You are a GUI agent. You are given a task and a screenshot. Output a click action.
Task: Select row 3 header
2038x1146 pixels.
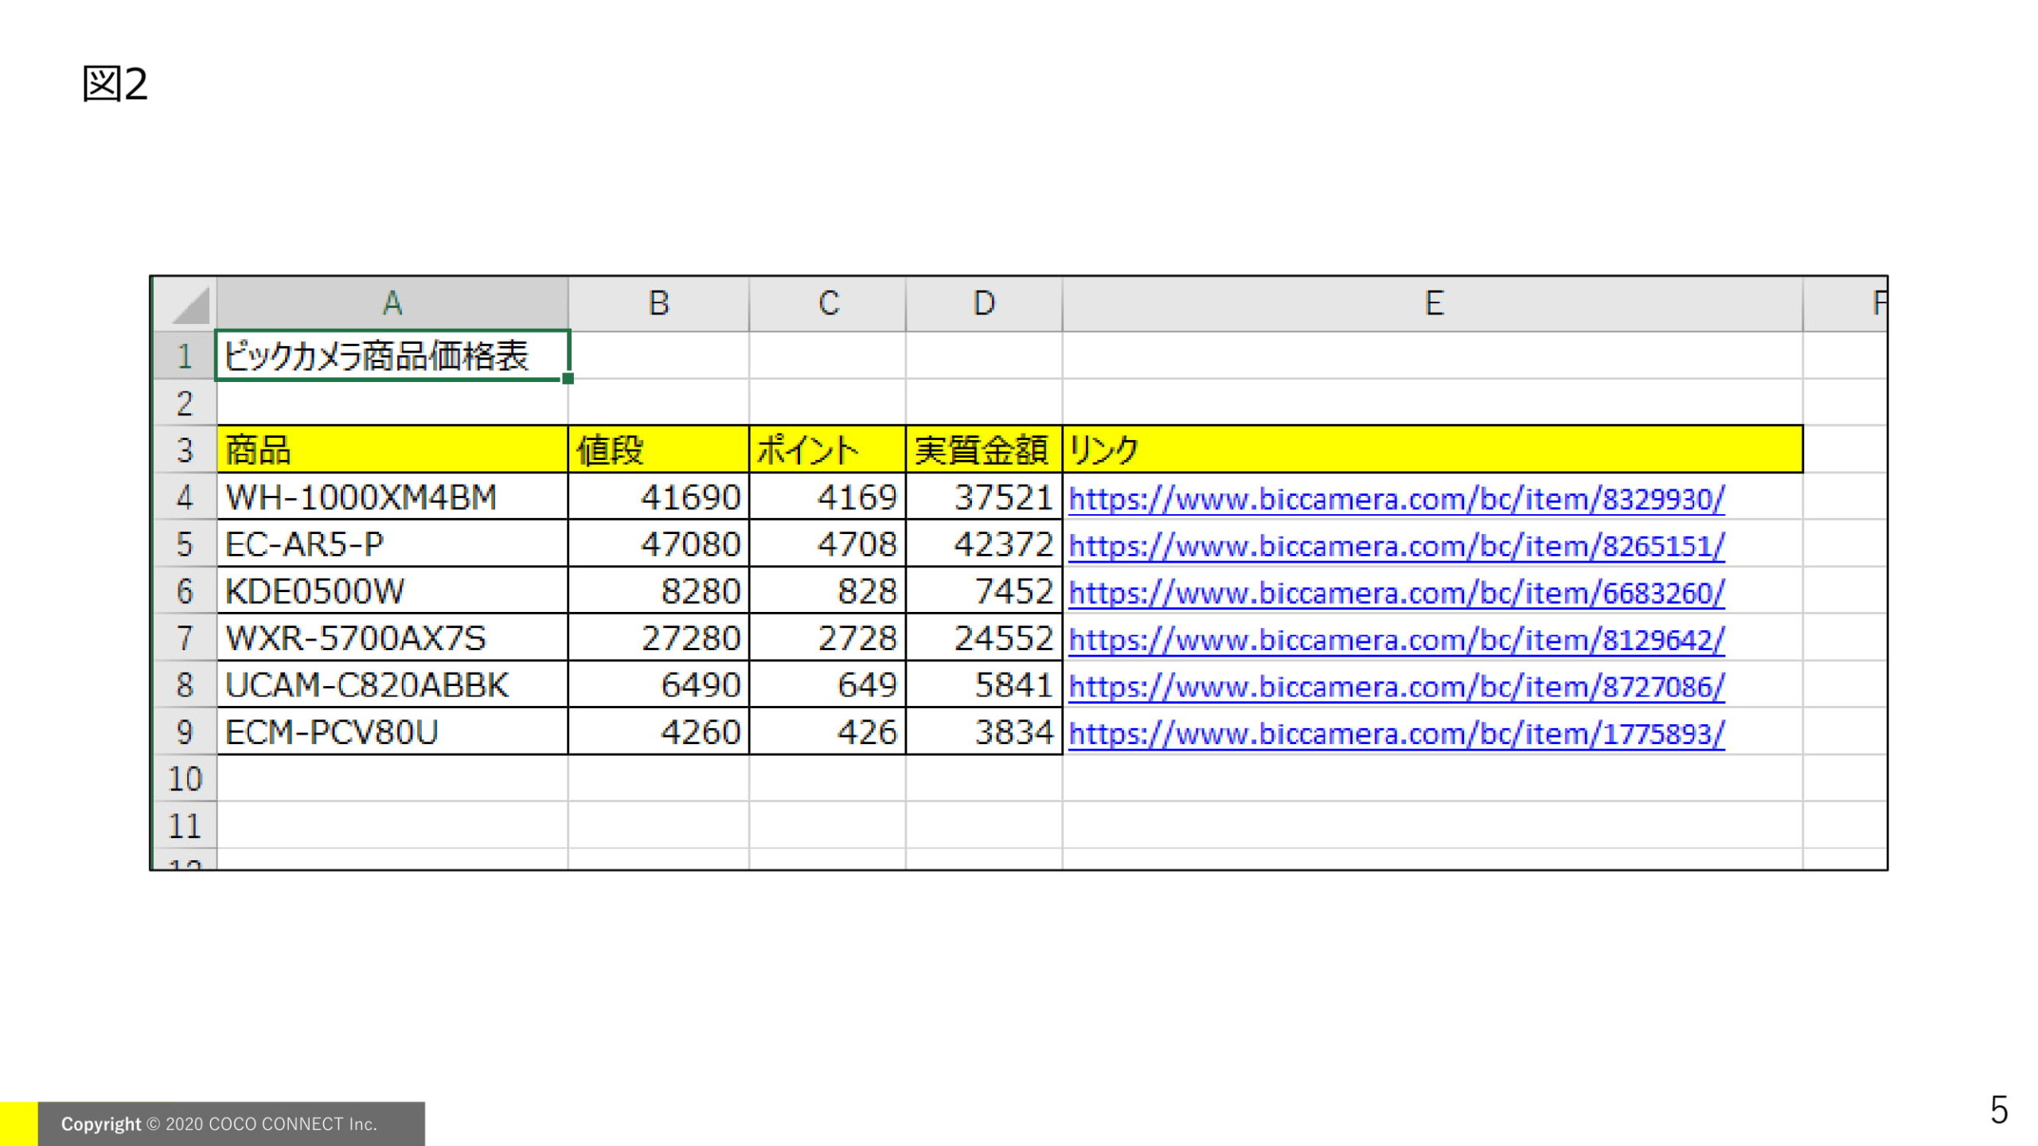[x=185, y=450]
